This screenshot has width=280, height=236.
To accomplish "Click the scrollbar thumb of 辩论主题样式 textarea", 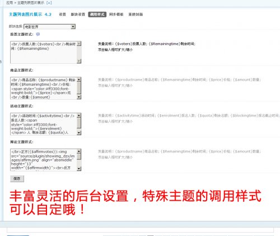I will coord(79,156).
